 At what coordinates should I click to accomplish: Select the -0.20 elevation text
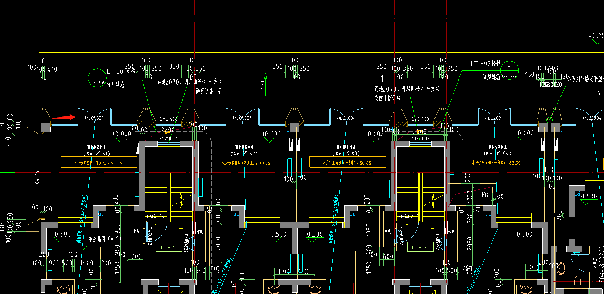597,36
